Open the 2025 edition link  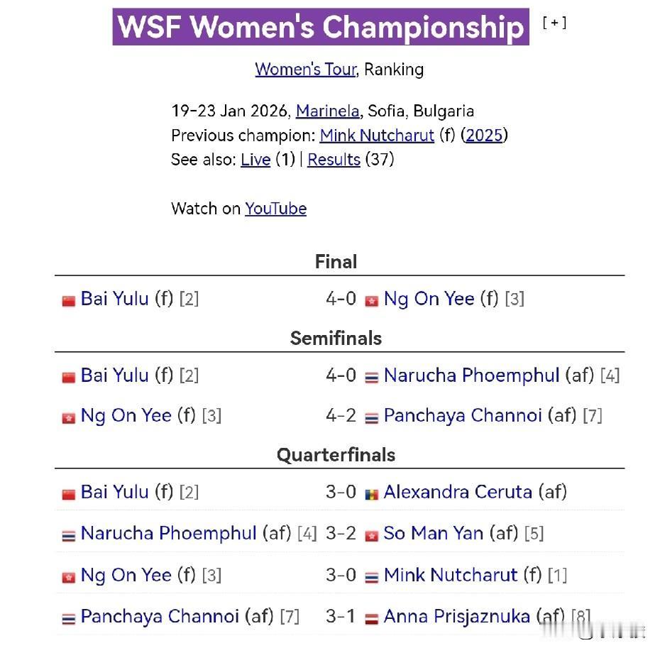pyautogui.click(x=484, y=136)
